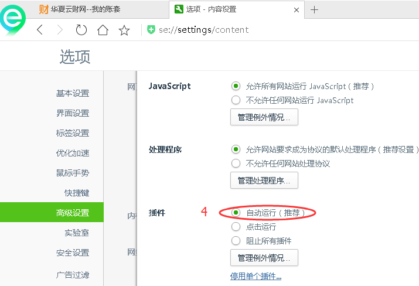
Task: Bookmark page using star icon
Action: pyautogui.click(x=124, y=30)
